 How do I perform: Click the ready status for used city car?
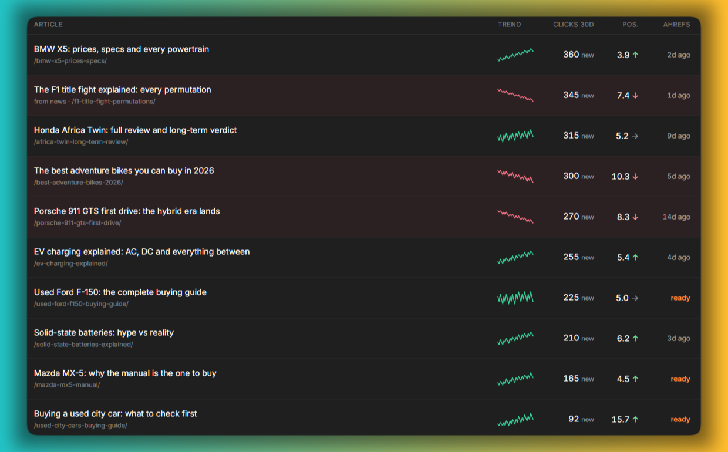tap(680, 419)
